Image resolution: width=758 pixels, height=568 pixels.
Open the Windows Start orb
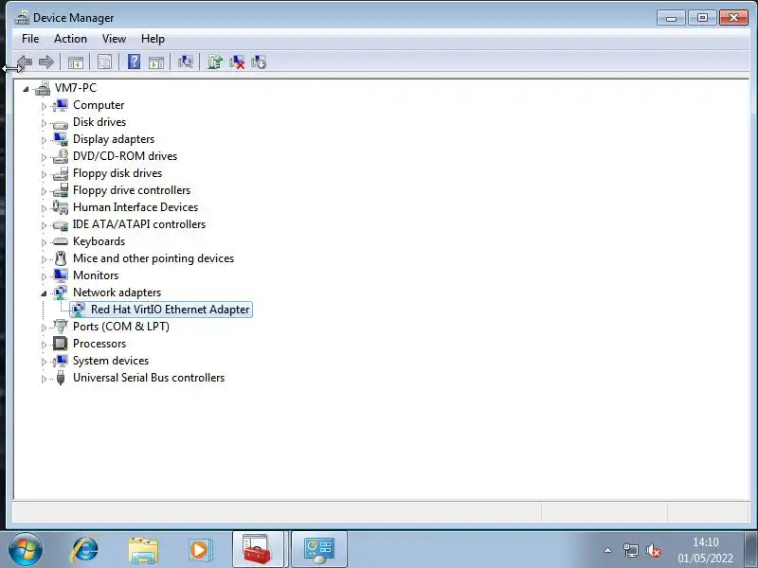[26, 549]
